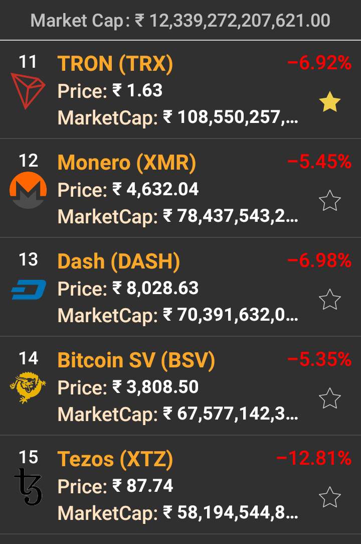
Task: Open Bitcoin SV (BSV) details
Action: (x=136, y=360)
